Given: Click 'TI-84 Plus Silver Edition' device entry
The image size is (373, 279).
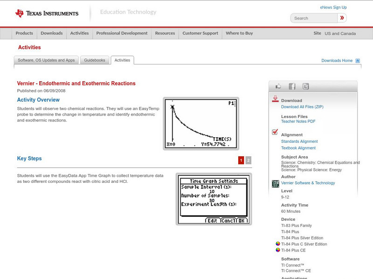Looking at the screenshot, I should 302,238.
